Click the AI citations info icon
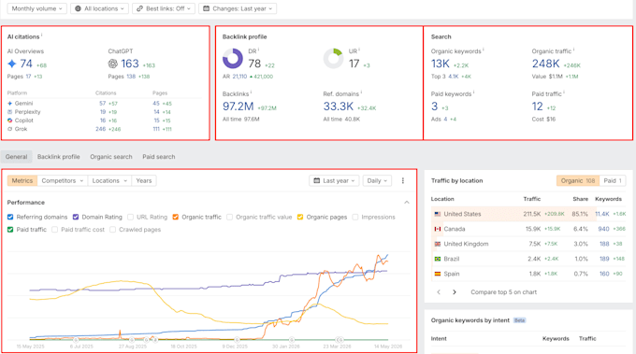Viewport: 636px width, 354px height. [42, 35]
